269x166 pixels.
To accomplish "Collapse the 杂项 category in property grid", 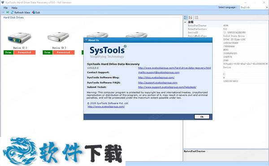I will coord(185,22).
